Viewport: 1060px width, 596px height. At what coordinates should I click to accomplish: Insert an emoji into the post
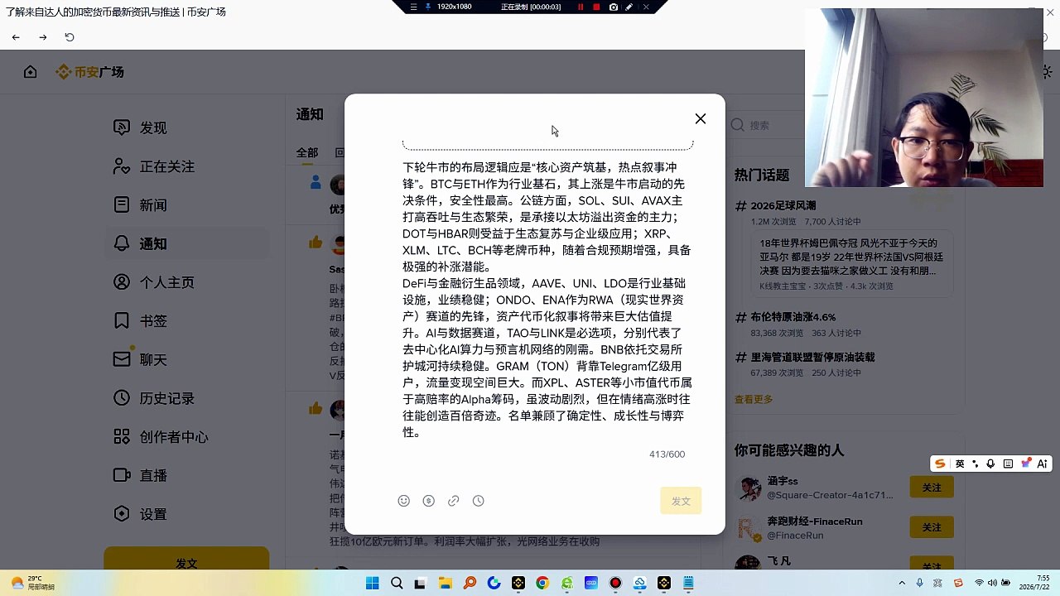click(x=404, y=501)
